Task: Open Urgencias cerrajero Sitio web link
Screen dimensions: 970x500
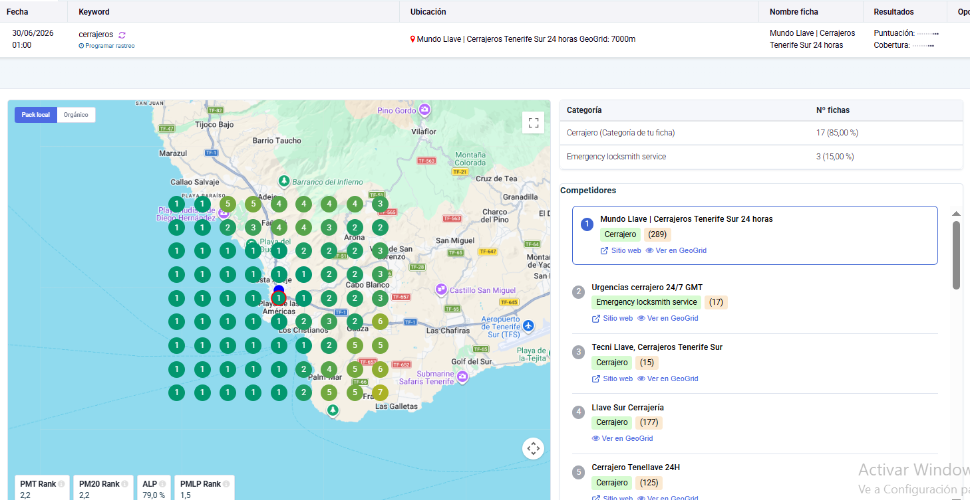Action: click(612, 318)
